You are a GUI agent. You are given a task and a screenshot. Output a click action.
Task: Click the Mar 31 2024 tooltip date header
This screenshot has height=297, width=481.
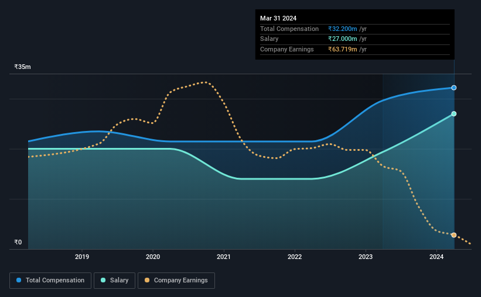point(278,18)
